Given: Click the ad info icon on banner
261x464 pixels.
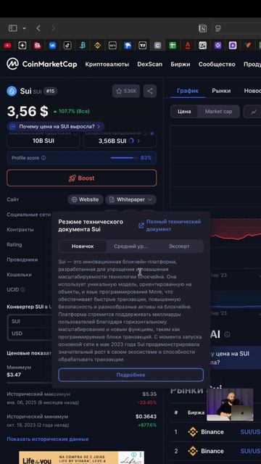Looking at the screenshot, I should 133,455.
